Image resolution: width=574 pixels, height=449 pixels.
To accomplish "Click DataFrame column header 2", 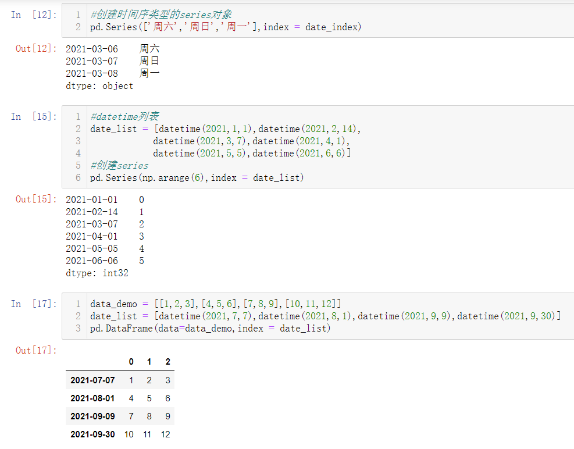I will point(167,362).
